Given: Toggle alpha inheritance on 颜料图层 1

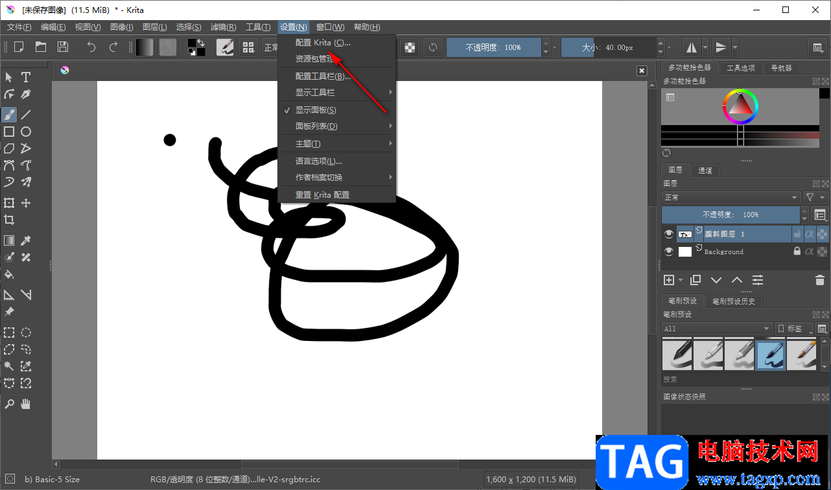Looking at the screenshot, I should point(810,234).
